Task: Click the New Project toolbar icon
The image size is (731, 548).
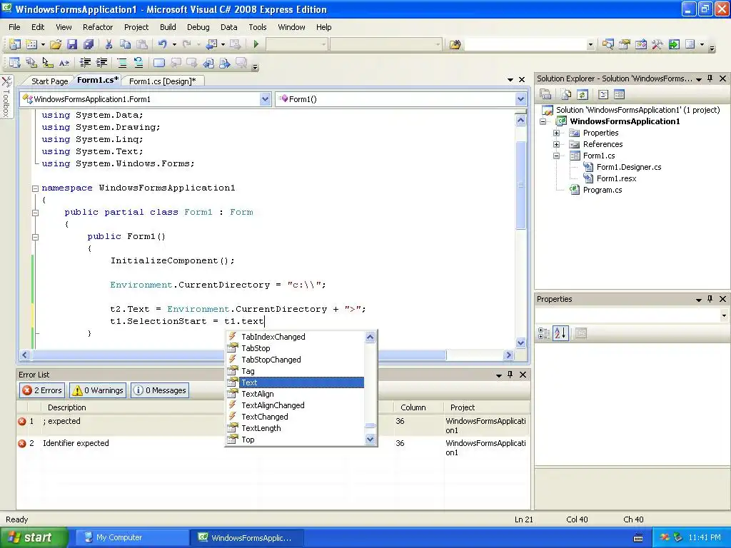Action: (14, 44)
